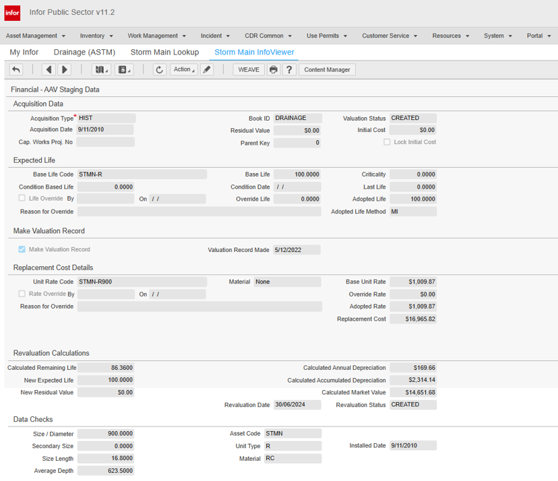
Task: Click the printer icon
Action: [x=273, y=69]
